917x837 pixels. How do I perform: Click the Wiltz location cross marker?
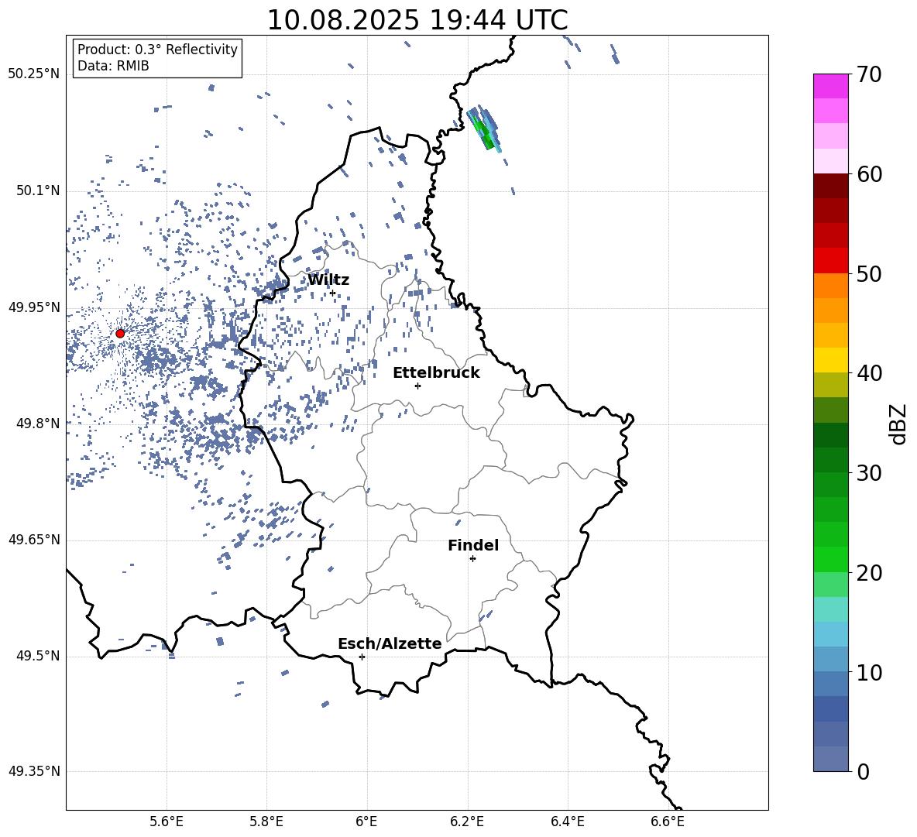pyautogui.click(x=333, y=293)
